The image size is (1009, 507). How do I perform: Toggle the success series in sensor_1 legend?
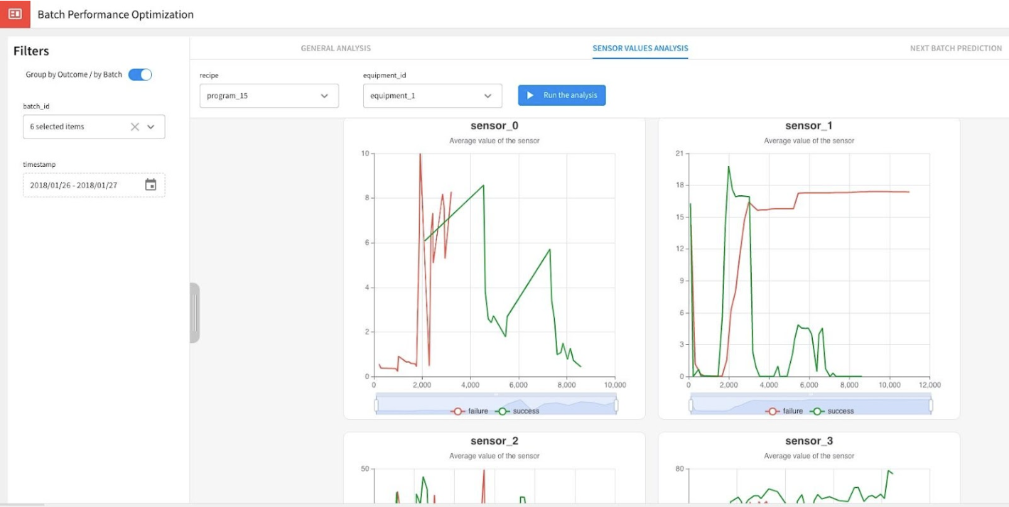816,410
